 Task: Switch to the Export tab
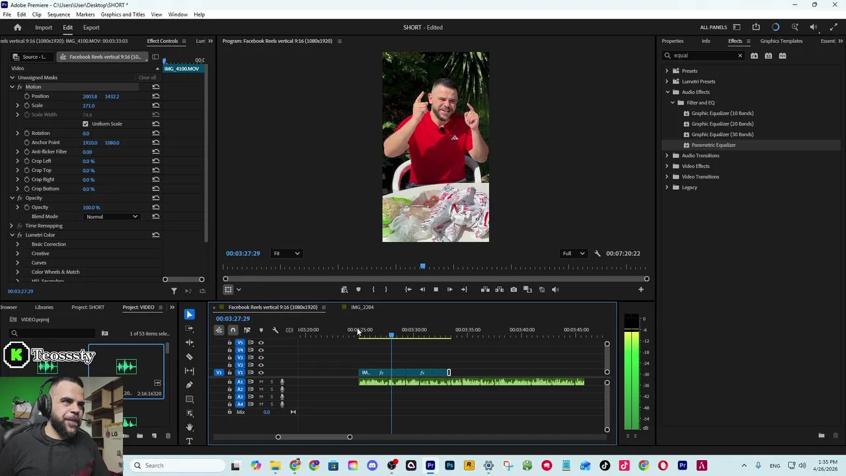click(91, 28)
